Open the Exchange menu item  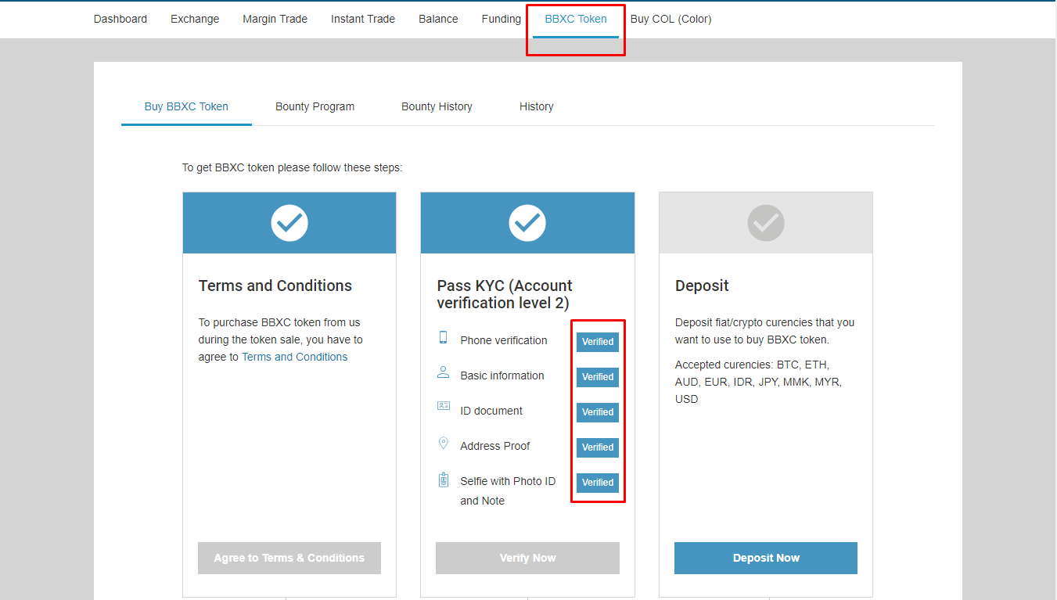click(x=195, y=19)
